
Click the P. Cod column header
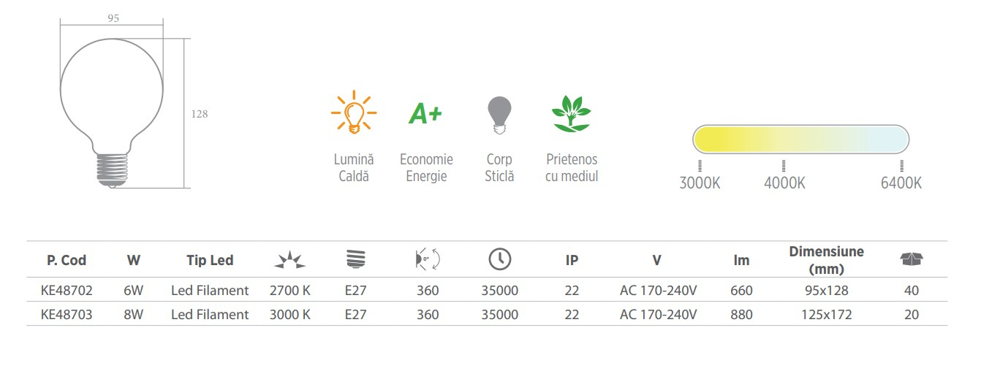(67, 260)
